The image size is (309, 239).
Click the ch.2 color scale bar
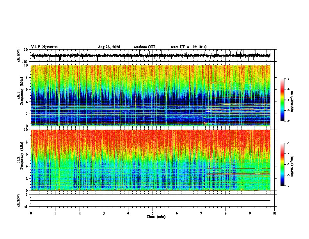click(x=282, y=164)
